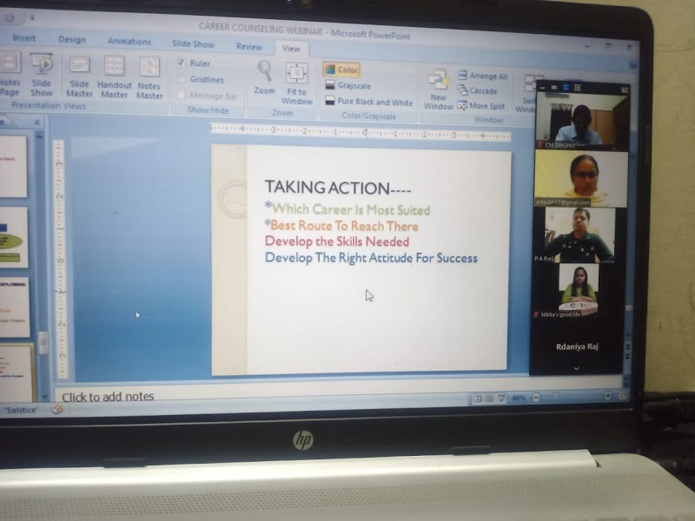Uncheck the Ruler checkbox
The height and width of the screenshot is (521, 695).
tap(180, 63)
